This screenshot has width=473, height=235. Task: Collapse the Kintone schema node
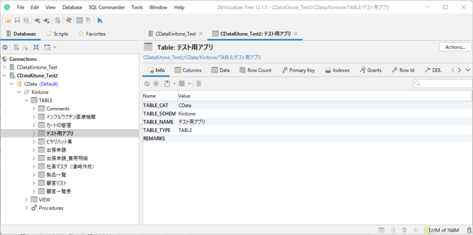pos(19,92)
